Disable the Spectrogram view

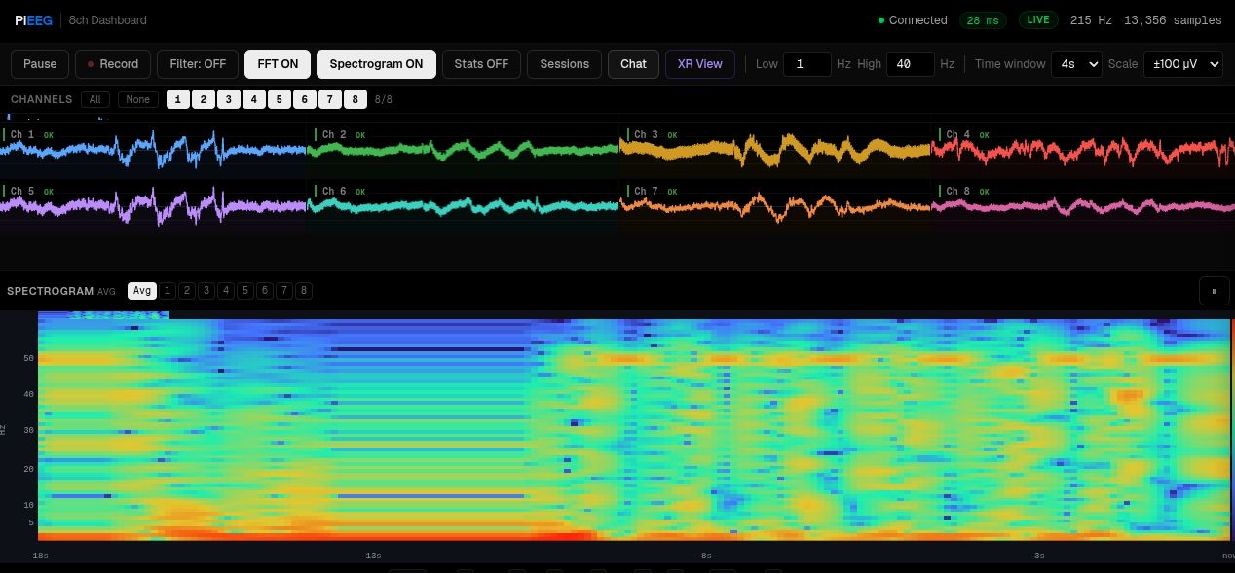[x=376, y=64]
